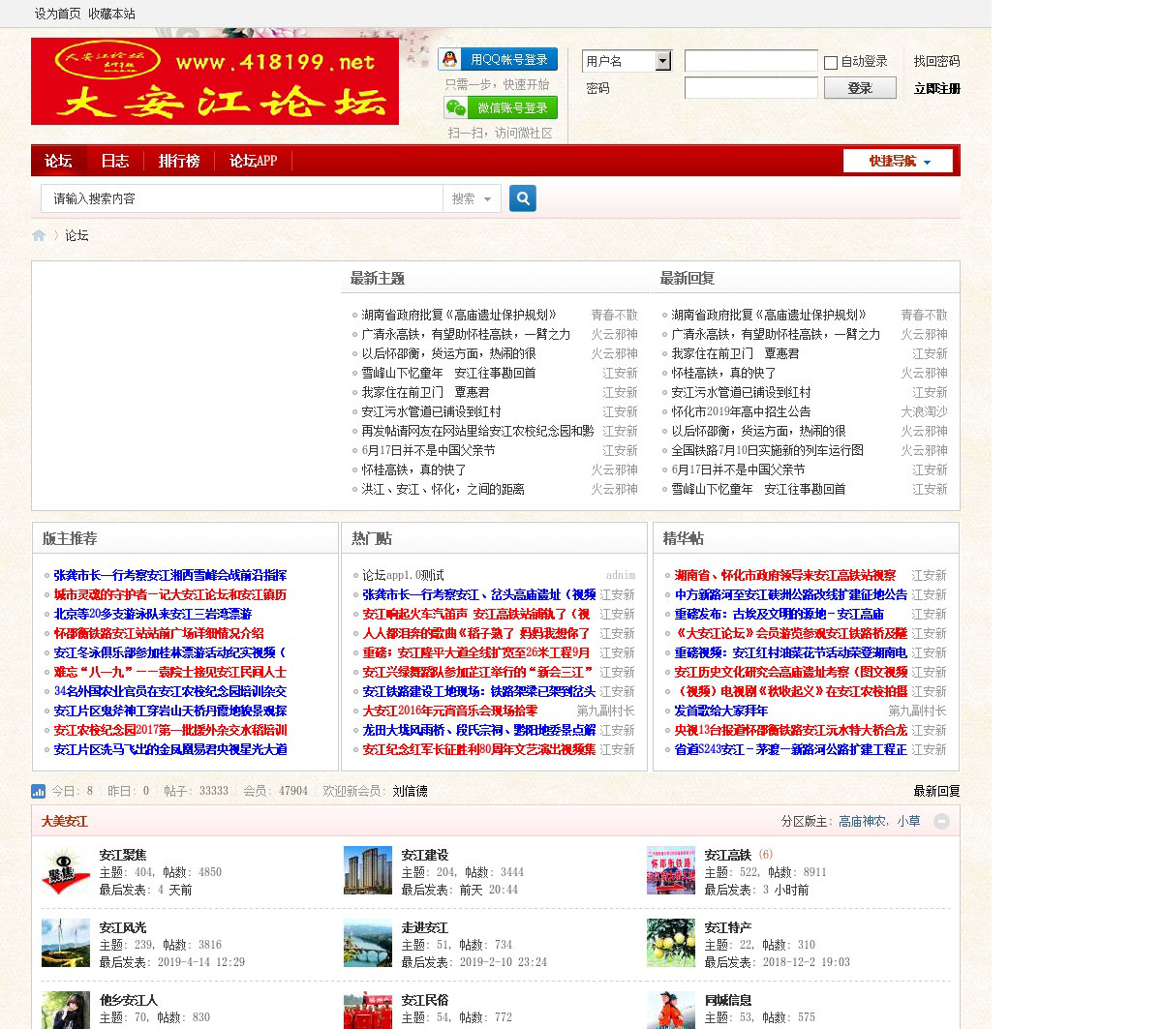
Task: Click 最后发表 3 小时前 under 安江高铁
Action: point(785,890)
